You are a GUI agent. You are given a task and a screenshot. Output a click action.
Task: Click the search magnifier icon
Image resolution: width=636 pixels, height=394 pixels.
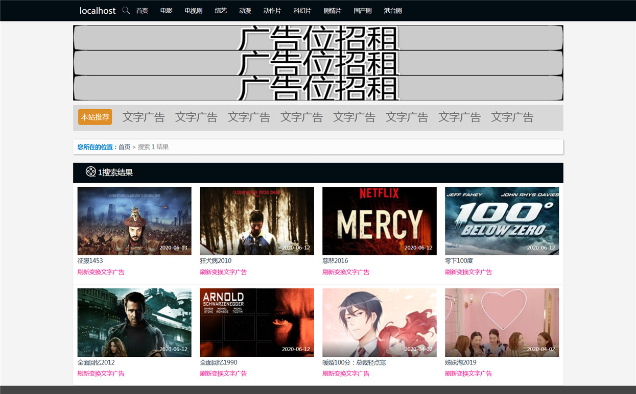(x=126, y=10)
